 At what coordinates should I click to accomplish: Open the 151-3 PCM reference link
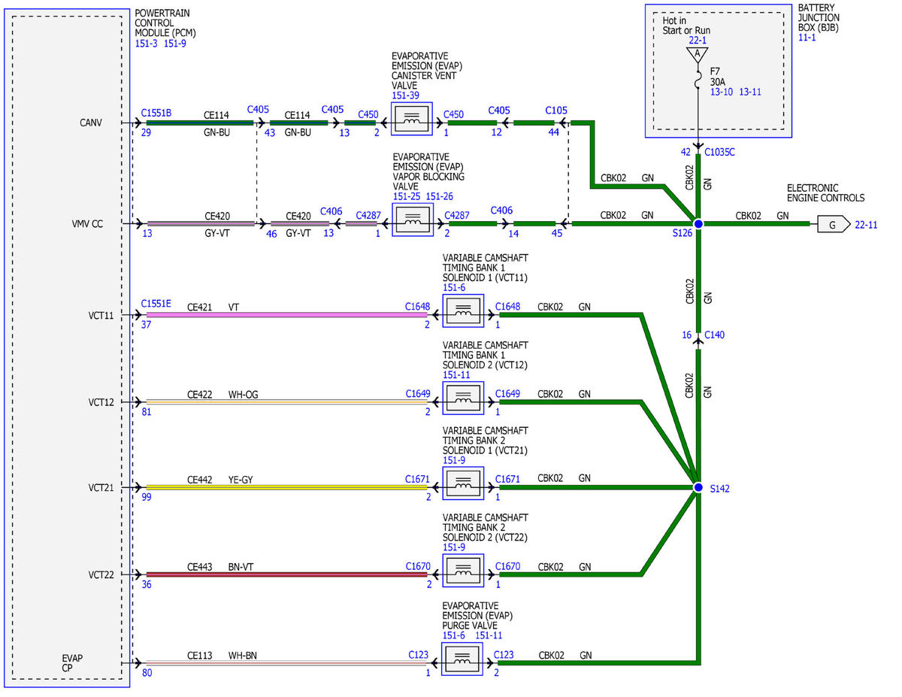pyautogui.click(x=147, y=44)
